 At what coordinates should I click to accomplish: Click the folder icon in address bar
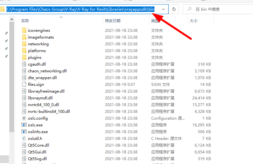pyautogui.click(x=3, y=9)
